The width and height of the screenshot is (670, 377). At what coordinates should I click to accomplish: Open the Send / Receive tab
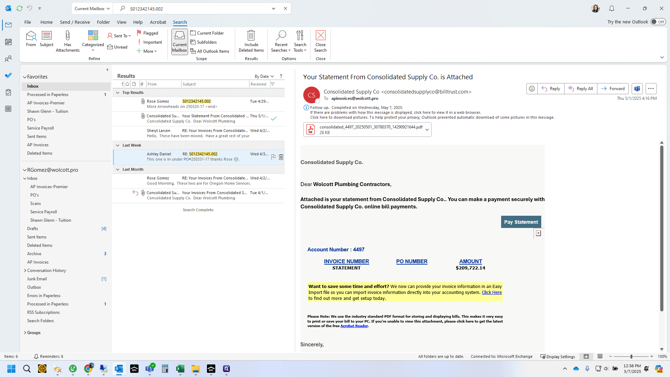75,22
